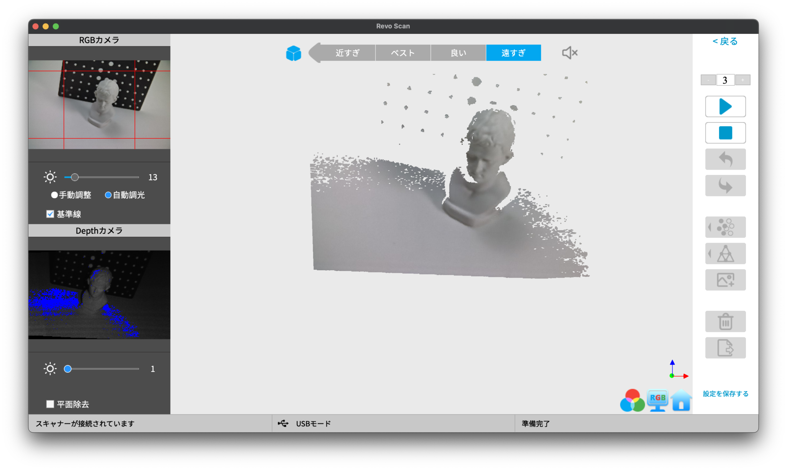787x470 pixels.
Task: Click the redo arrow button
Action: (725, 186)
